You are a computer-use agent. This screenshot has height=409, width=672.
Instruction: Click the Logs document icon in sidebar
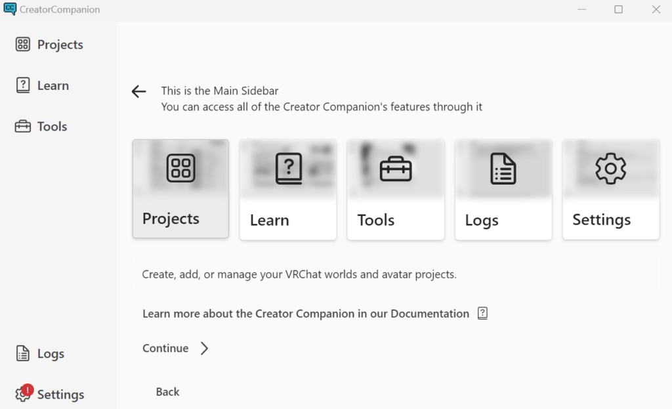point(23,354)
